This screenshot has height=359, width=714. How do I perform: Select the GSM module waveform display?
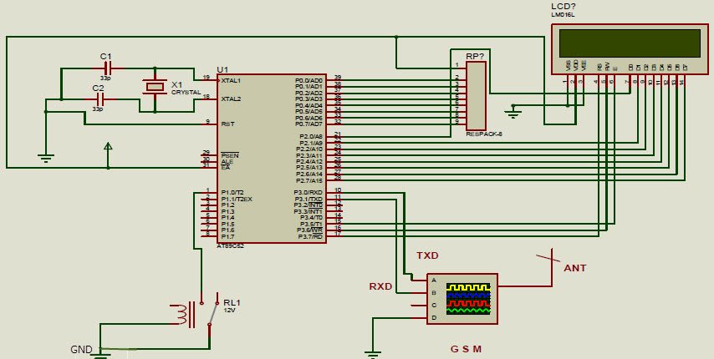click(468, 299)
